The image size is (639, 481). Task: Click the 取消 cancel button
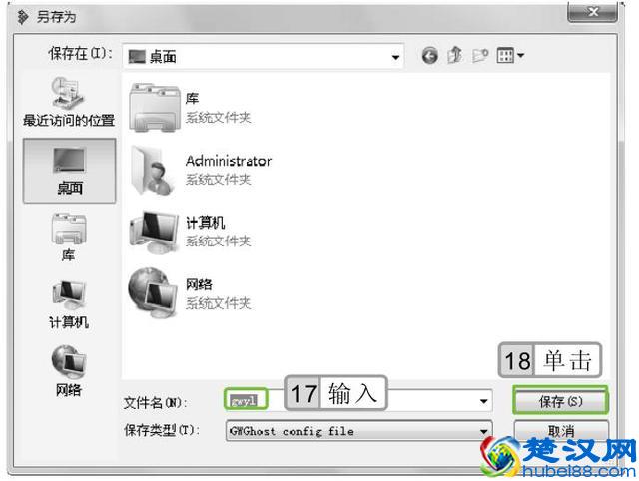[x=560, y=431]
